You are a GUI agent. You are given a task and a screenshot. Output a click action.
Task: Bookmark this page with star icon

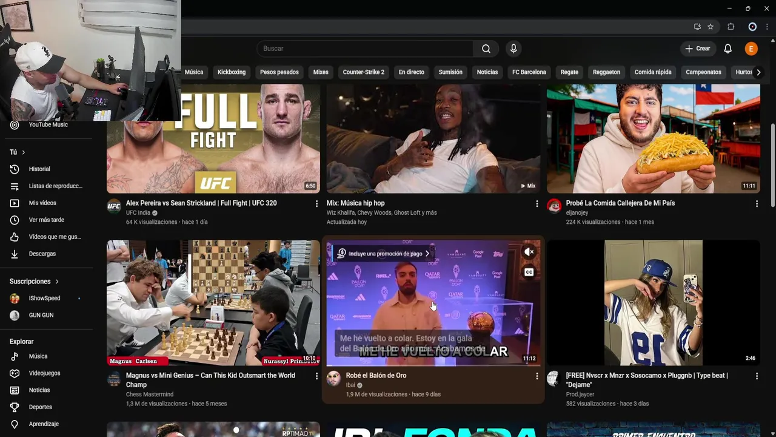click(711, 27)
